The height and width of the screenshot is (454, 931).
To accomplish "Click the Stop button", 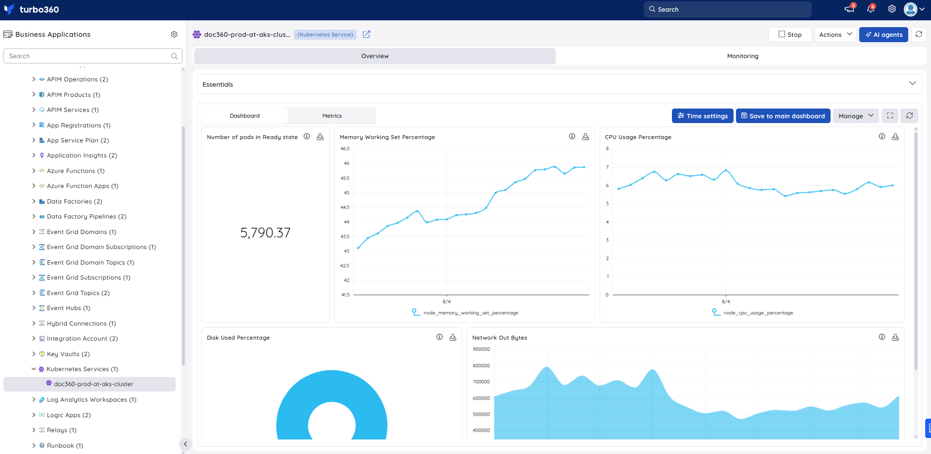I will click(x=790, y=34).
